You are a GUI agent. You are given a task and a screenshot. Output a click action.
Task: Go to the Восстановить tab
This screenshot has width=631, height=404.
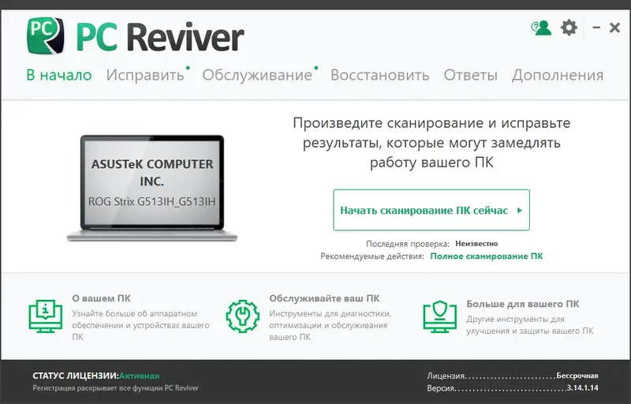coord(380,75)
